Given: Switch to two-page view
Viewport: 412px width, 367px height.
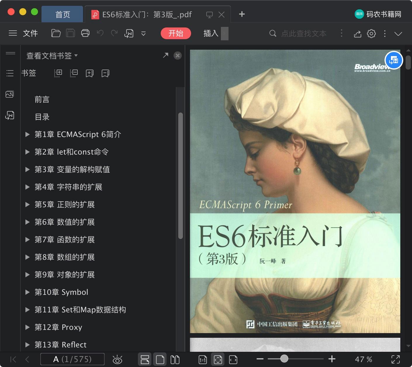Looking at the screenshot, I should tap(175, 359).
